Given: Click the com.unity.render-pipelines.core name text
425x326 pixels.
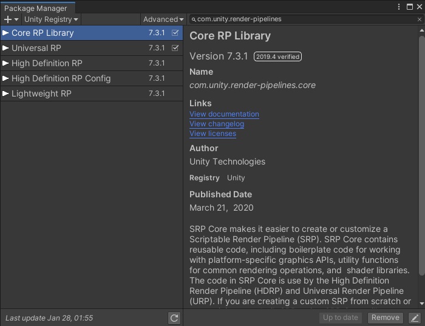Looking at the screenshot, I should pyautogui.click(x=253, y=85).
